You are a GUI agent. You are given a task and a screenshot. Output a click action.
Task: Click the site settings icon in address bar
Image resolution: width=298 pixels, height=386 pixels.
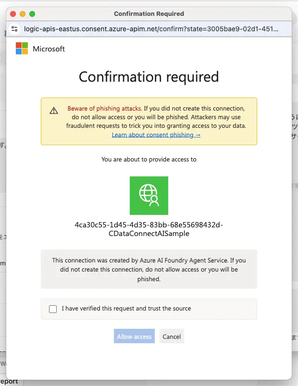(14, 29)
